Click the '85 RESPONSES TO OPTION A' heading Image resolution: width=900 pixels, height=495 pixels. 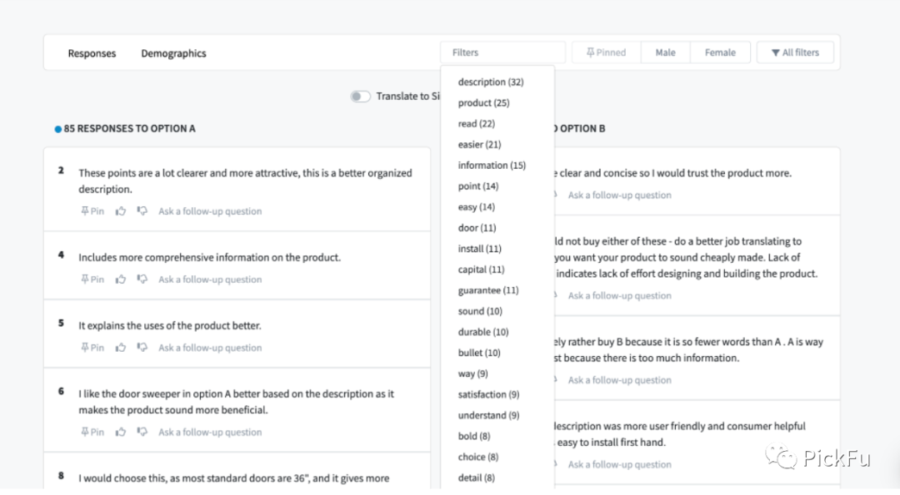129,128
